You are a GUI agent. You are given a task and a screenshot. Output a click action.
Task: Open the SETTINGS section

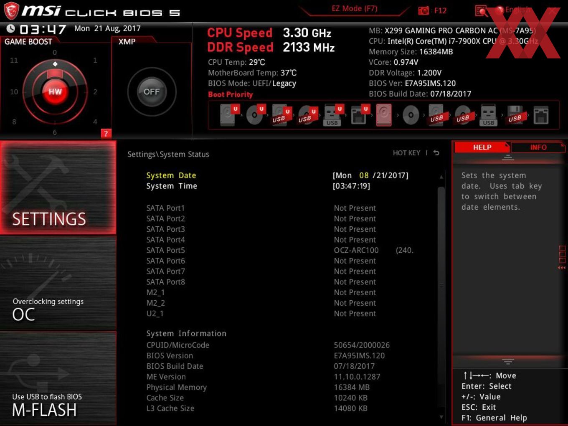coord(58,188)
